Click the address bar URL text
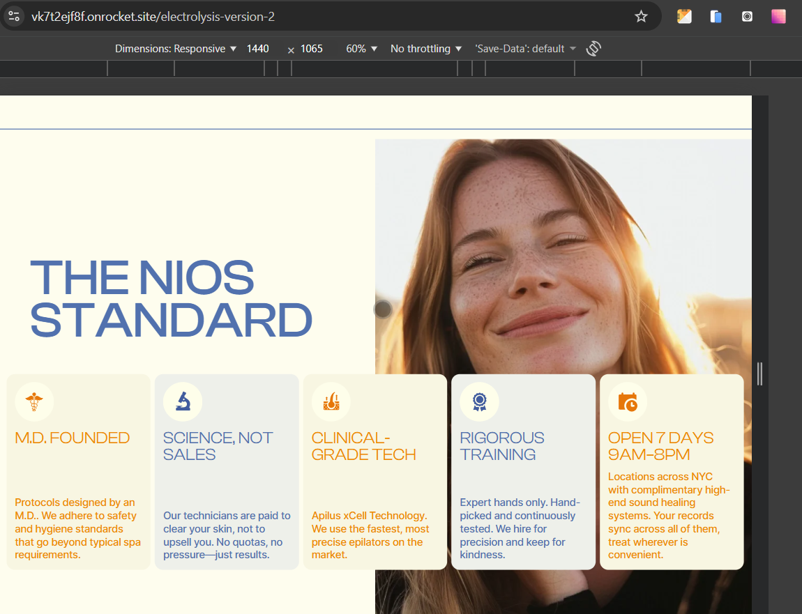The height and width of the screenshot is (614, 802). (x=153, y=16)
